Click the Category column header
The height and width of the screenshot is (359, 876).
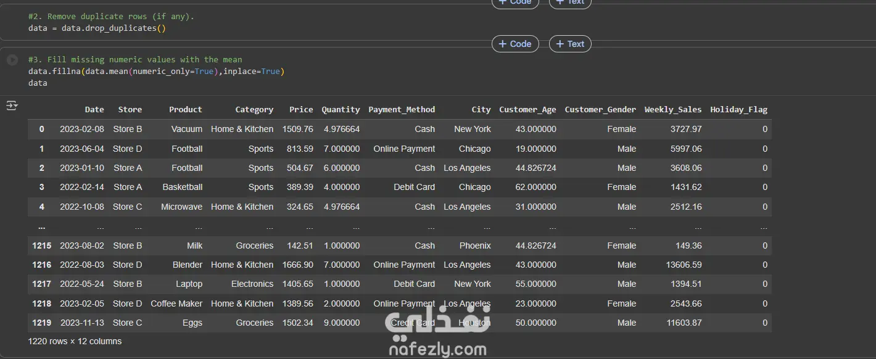pyautogui.click(x=254, y=110)
